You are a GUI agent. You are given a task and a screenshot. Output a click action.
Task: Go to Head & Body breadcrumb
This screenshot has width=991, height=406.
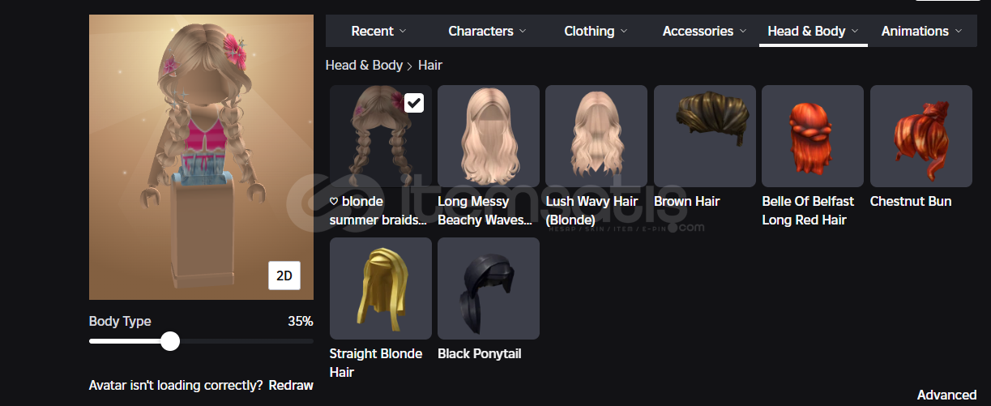pos(364,65)
